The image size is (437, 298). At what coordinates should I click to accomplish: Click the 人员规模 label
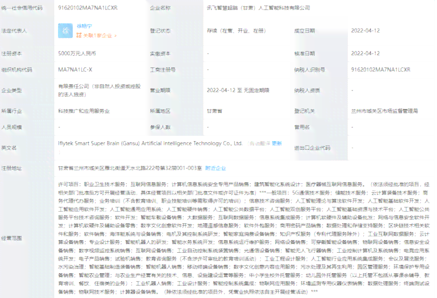click(12, 127)
